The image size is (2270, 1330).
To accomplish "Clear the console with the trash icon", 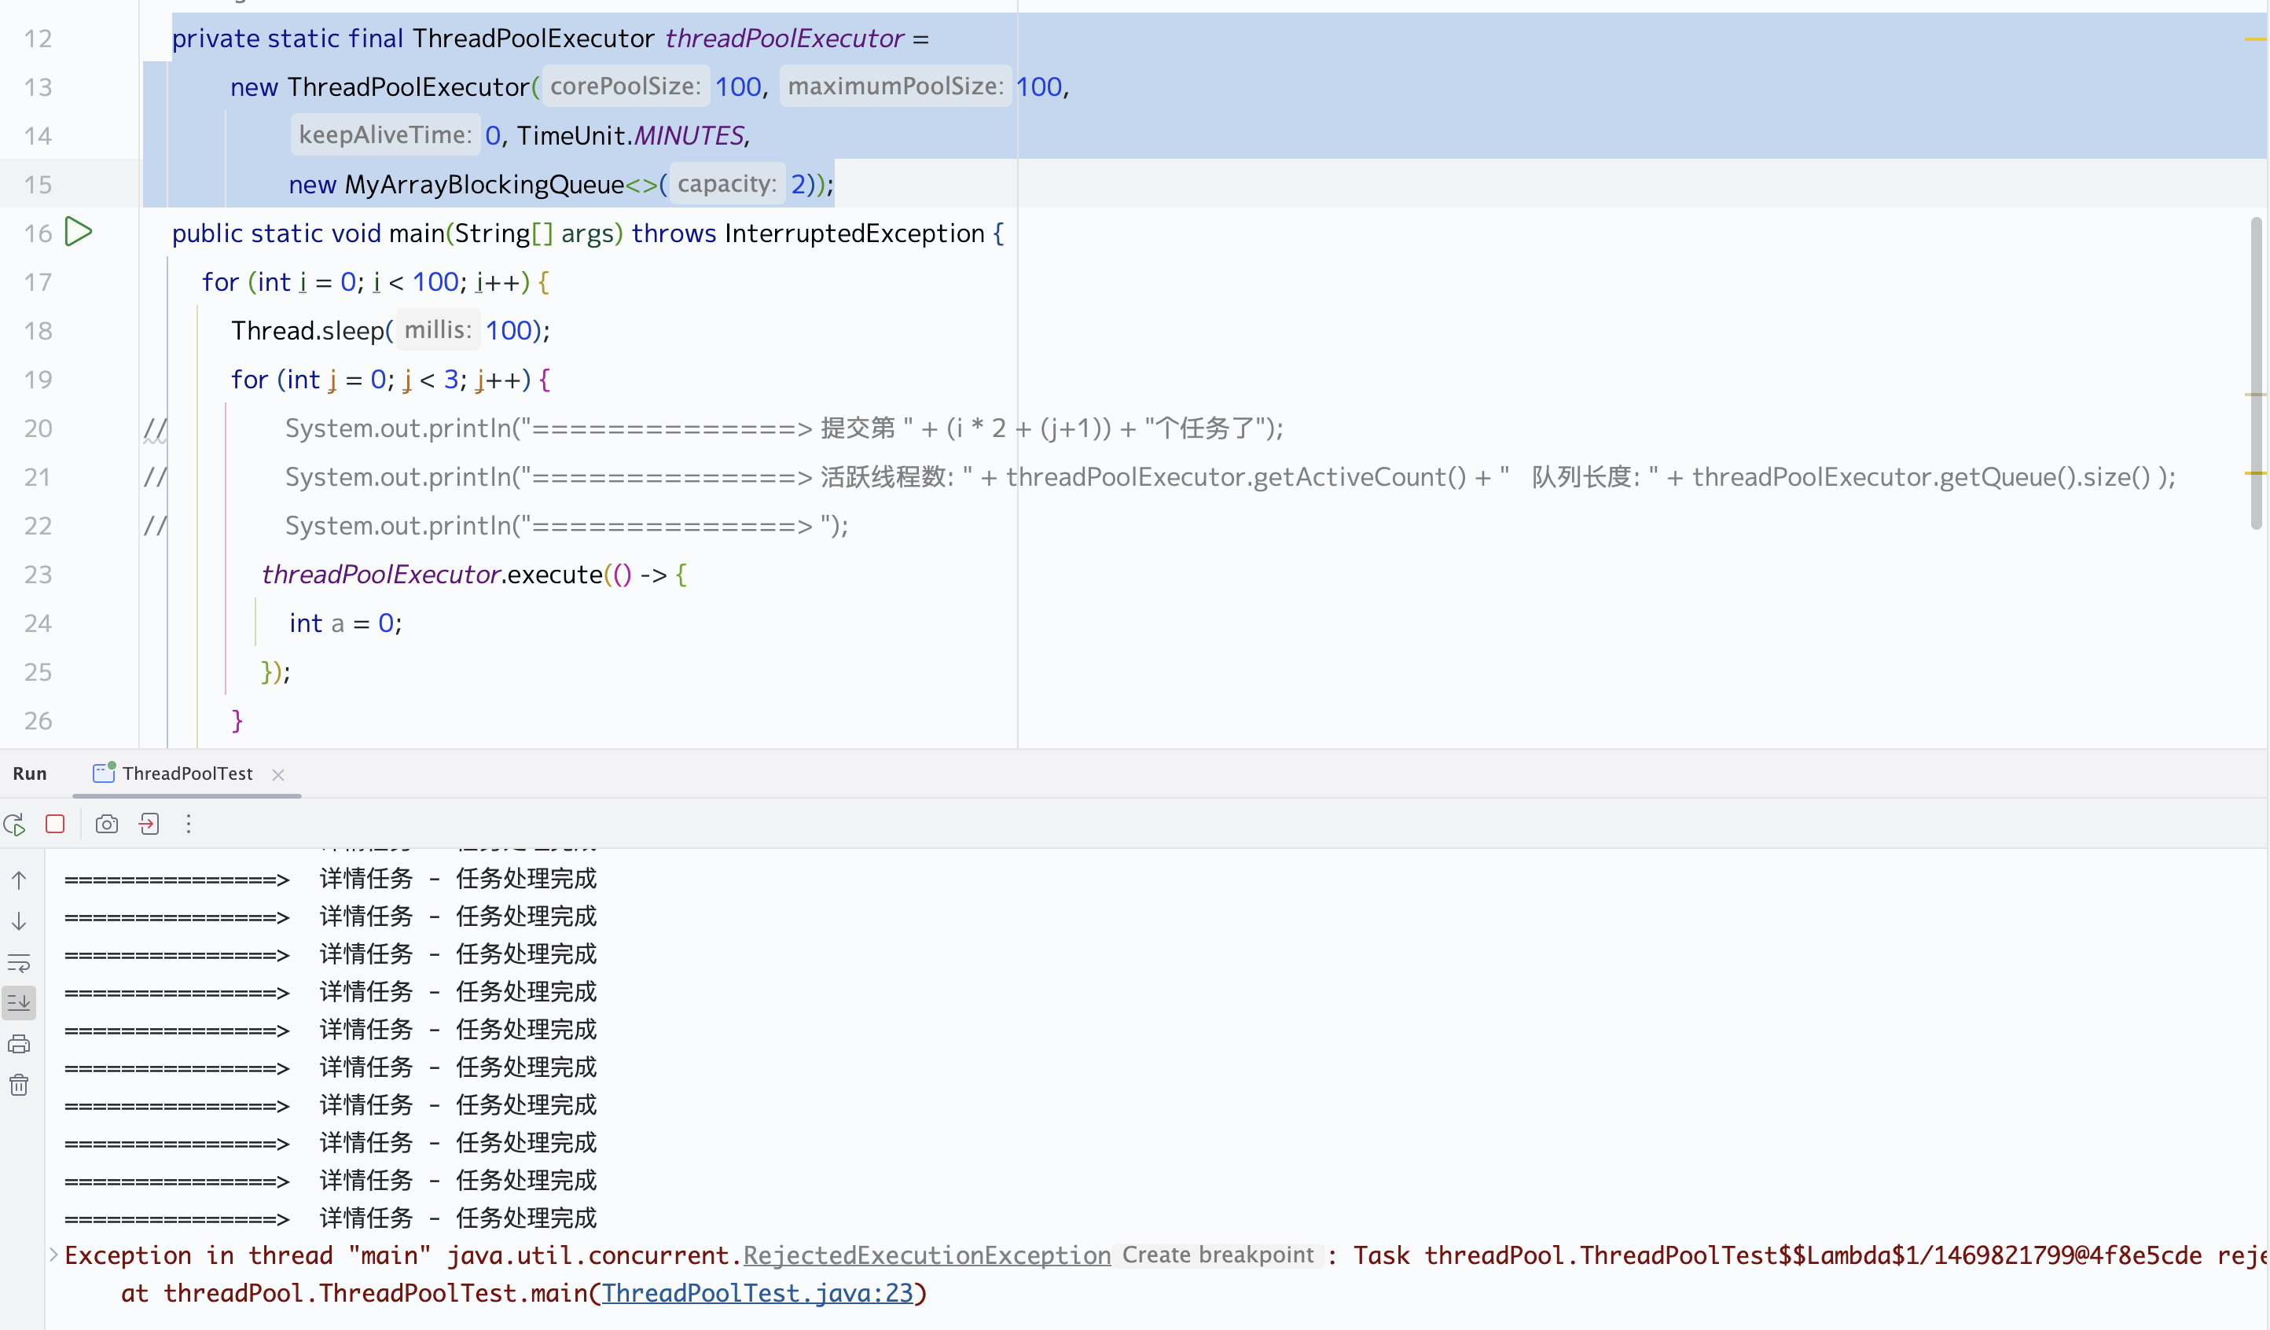I will (19, 1085).
